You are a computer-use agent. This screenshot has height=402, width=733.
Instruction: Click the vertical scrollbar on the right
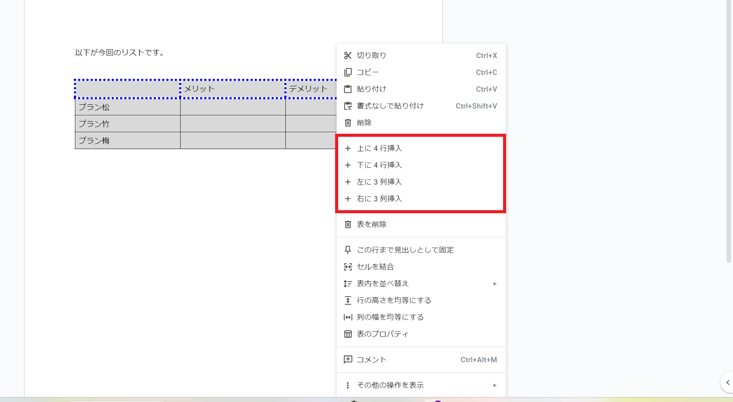pos(728,130)
